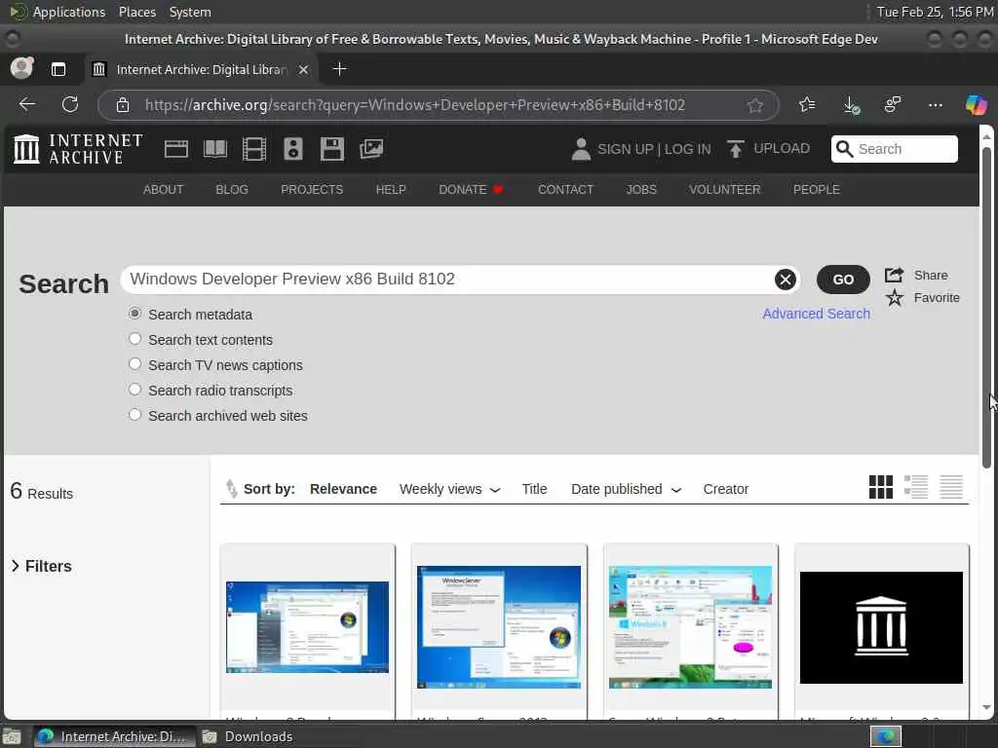This screenshot has width=998, height=748.
Task: Click the Upload arrow icon
Action: point(735,149)
